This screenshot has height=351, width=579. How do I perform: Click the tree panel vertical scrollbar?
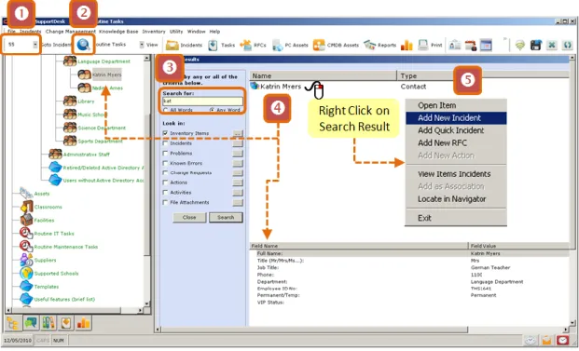[x=147, y=181]
